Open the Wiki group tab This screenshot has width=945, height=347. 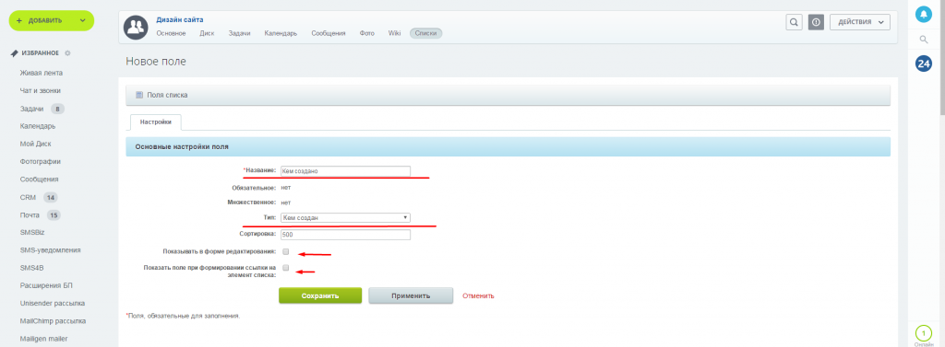[395, 34]
